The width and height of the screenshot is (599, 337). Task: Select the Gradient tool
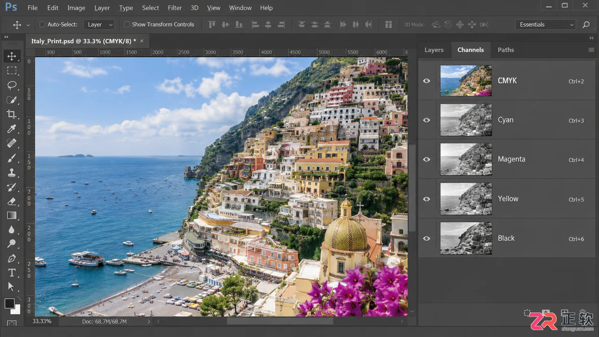point(12,216)
